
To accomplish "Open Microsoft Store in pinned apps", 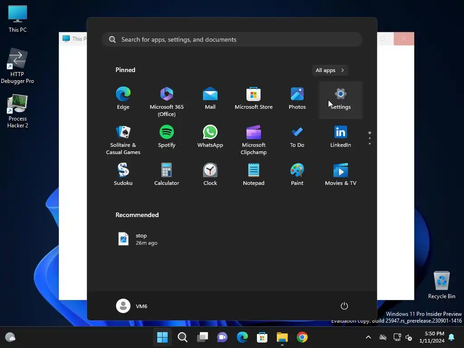I will [254, 98].
